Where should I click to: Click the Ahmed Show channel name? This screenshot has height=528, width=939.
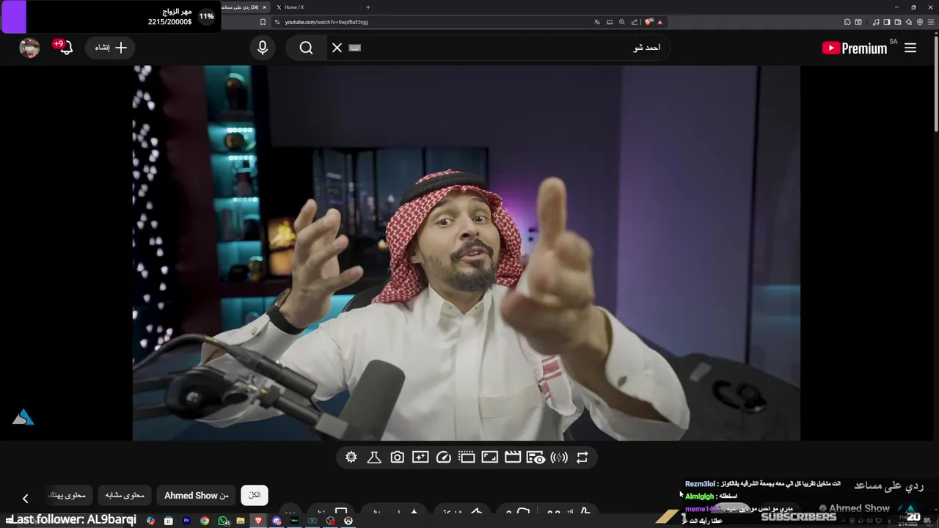[859, 508]
